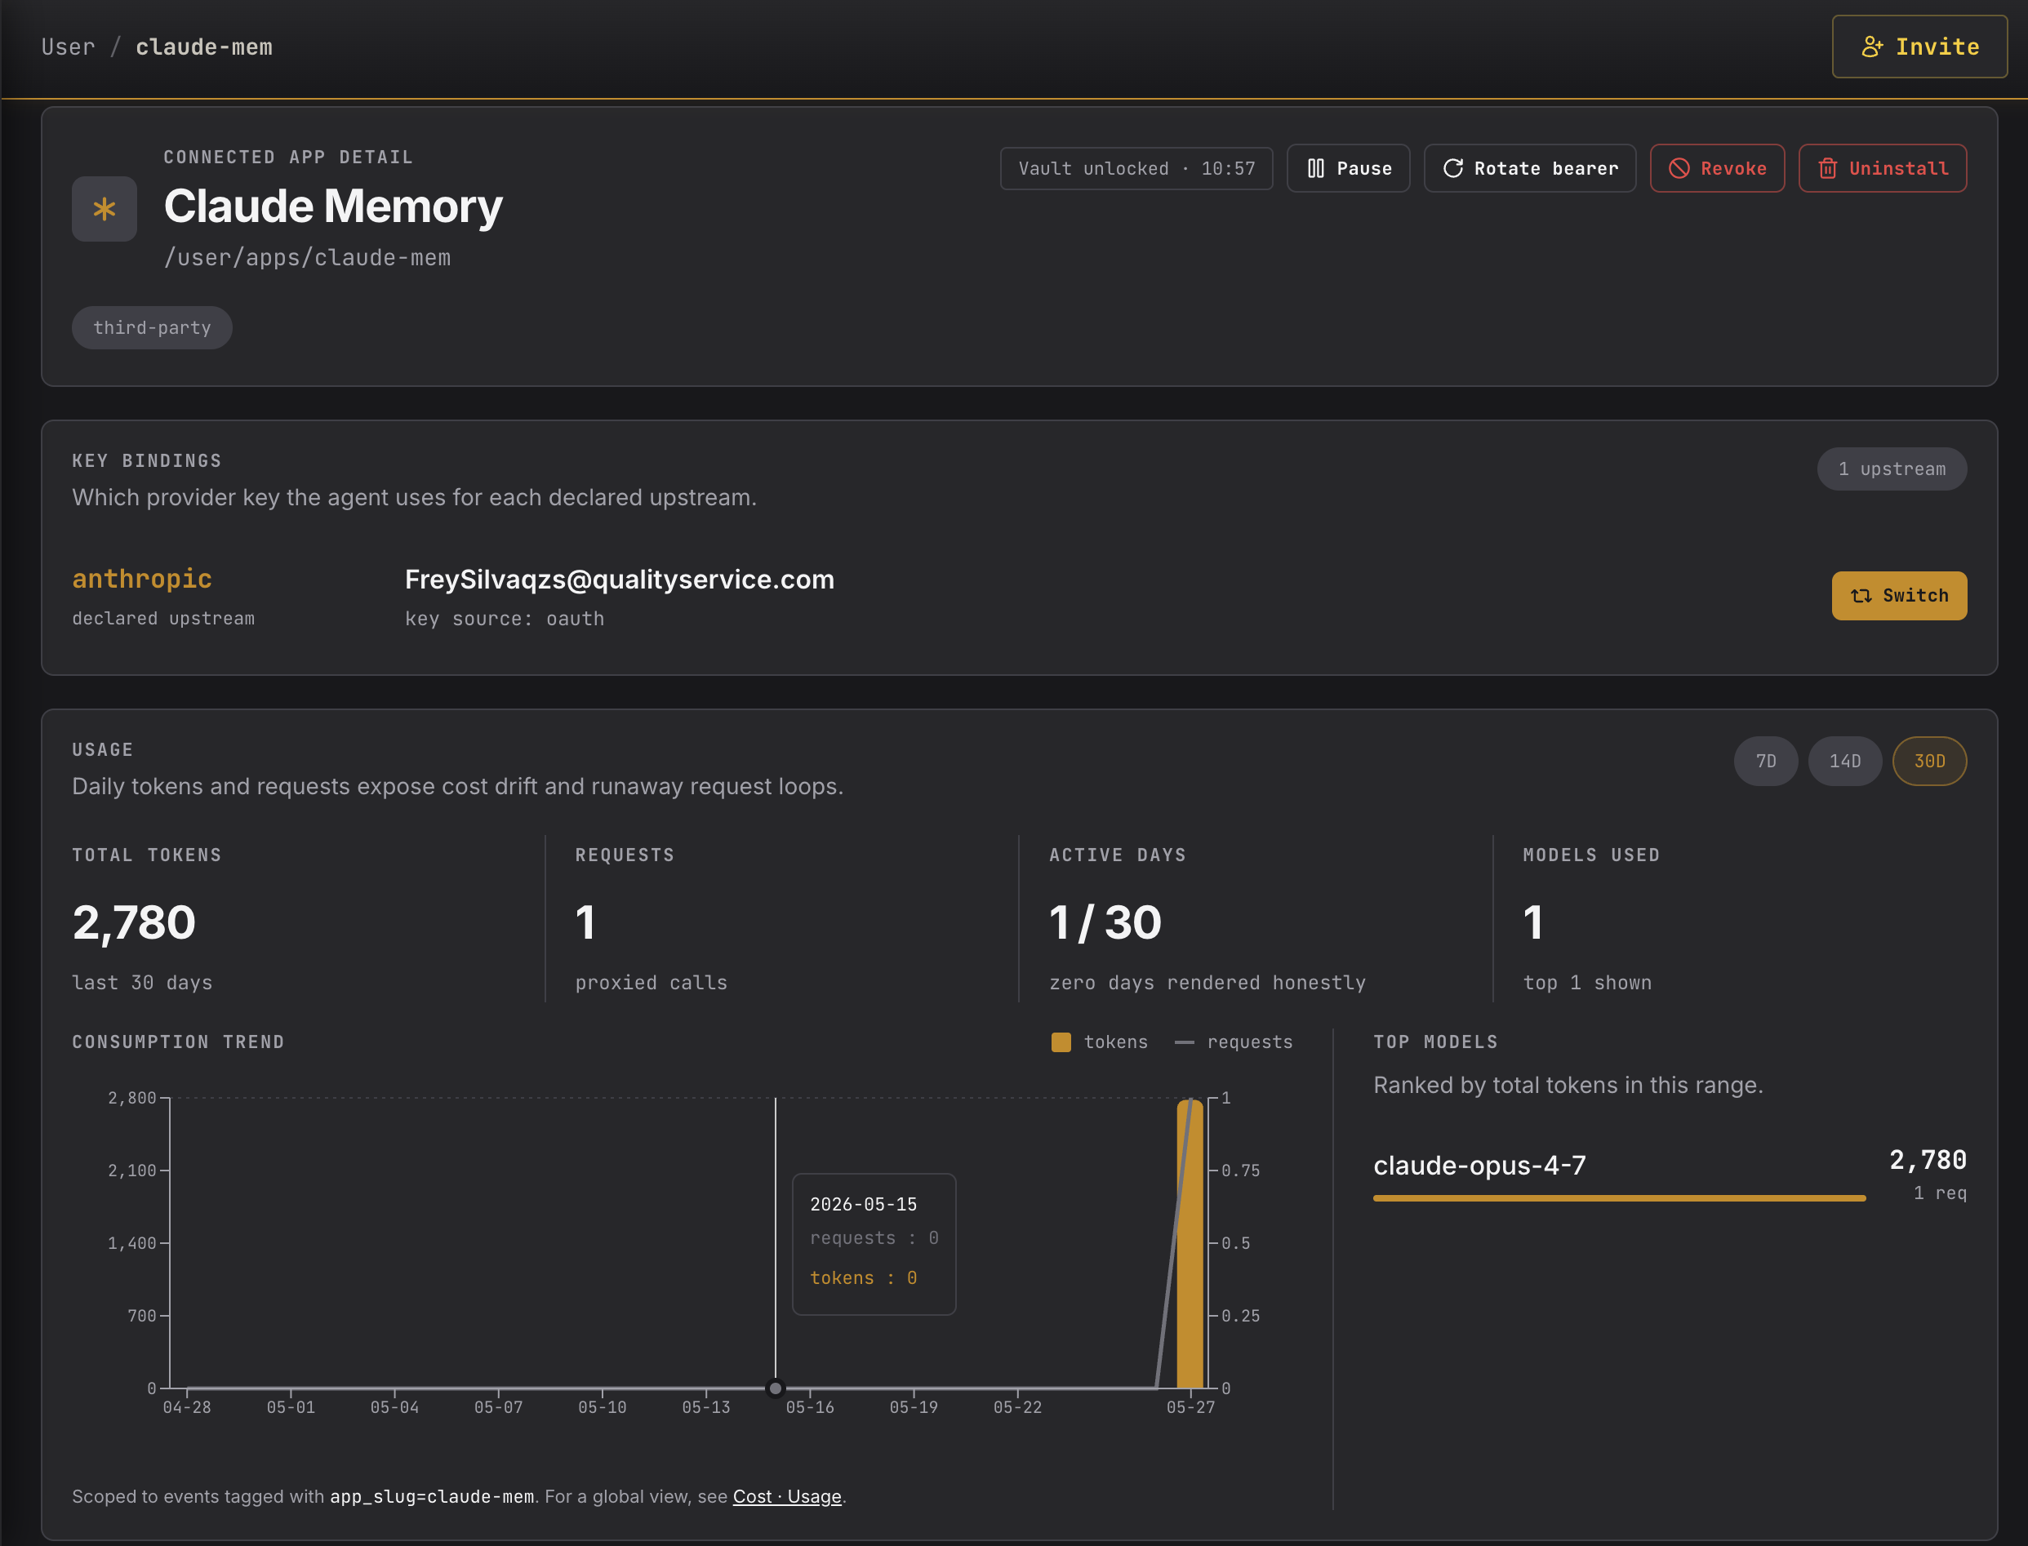The width and height of the screenshot is (2028, 1546).
Task: Click the 2026-05-15 tooltip date
Action: [x=864, y=1205]
